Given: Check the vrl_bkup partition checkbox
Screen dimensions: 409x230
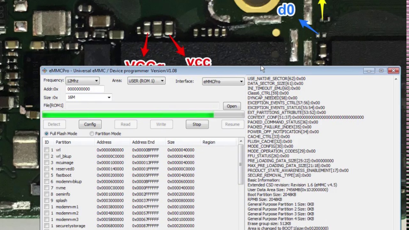Looking at the screenshot, I should point(47,156).
